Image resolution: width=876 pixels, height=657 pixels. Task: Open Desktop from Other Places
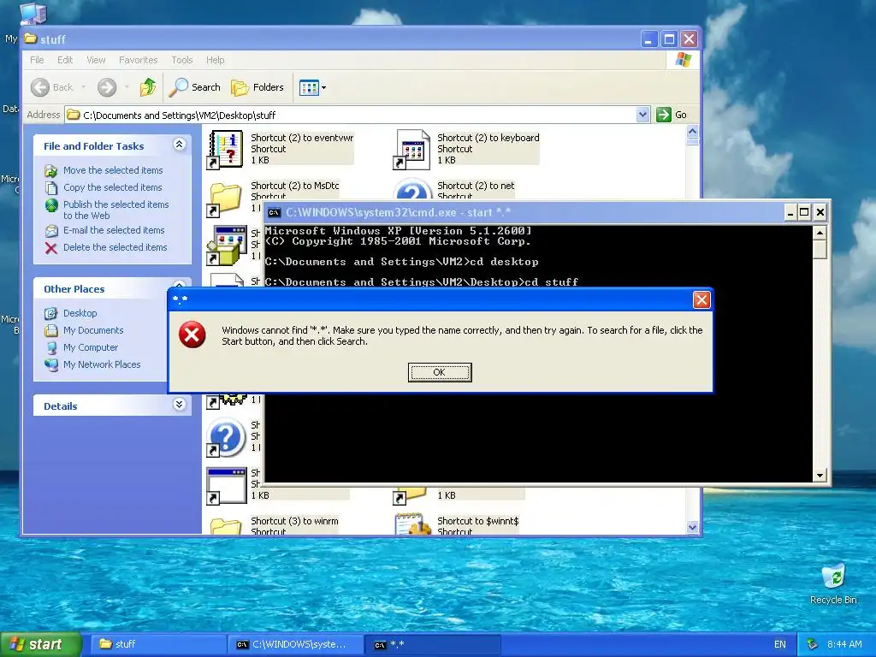80,313
